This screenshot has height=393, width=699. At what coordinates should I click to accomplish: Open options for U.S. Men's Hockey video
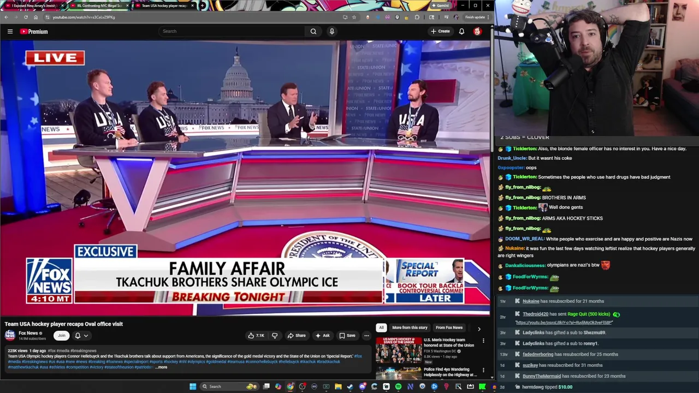[x=483, y=341]
